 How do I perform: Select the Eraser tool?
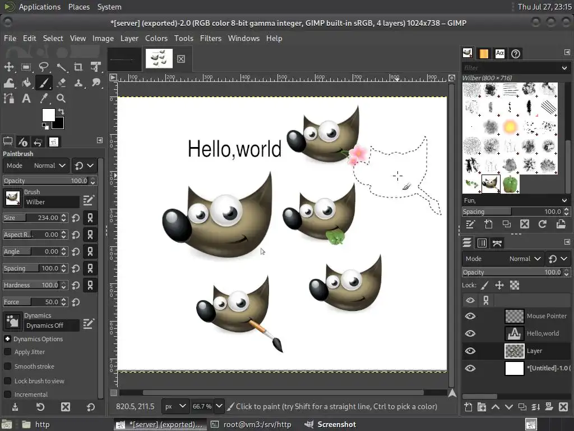(x=61, y=83)
